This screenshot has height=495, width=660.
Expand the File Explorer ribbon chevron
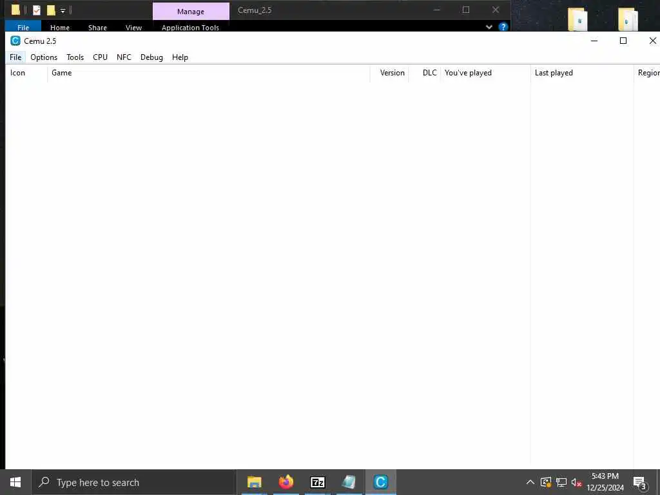pos(489,27)
